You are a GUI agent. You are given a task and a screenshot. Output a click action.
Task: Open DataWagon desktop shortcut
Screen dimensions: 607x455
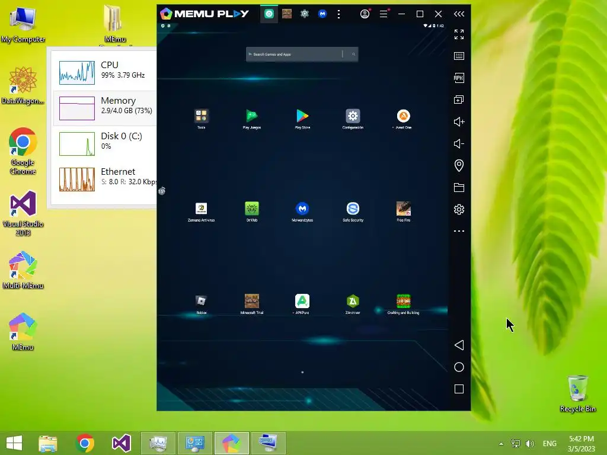tap(23, 85)
